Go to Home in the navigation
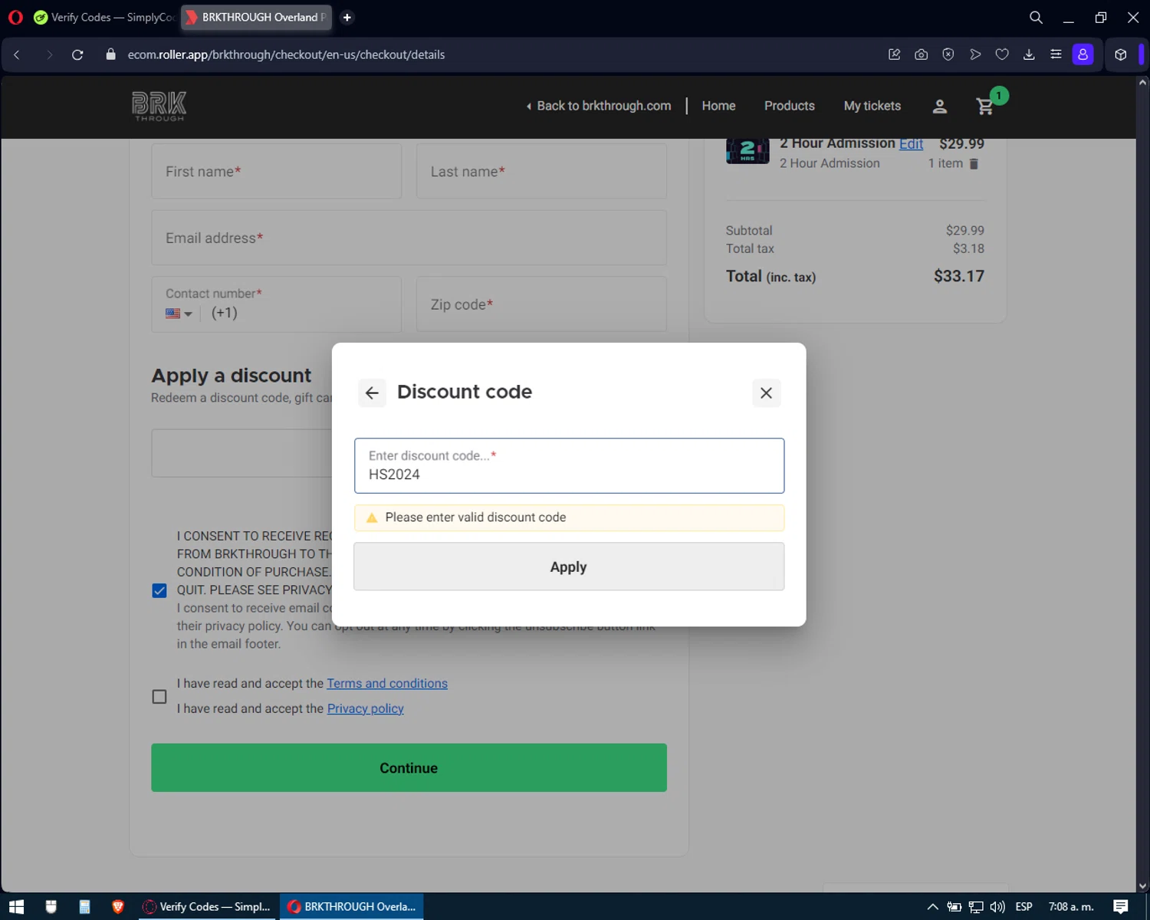 coord(718,106)
